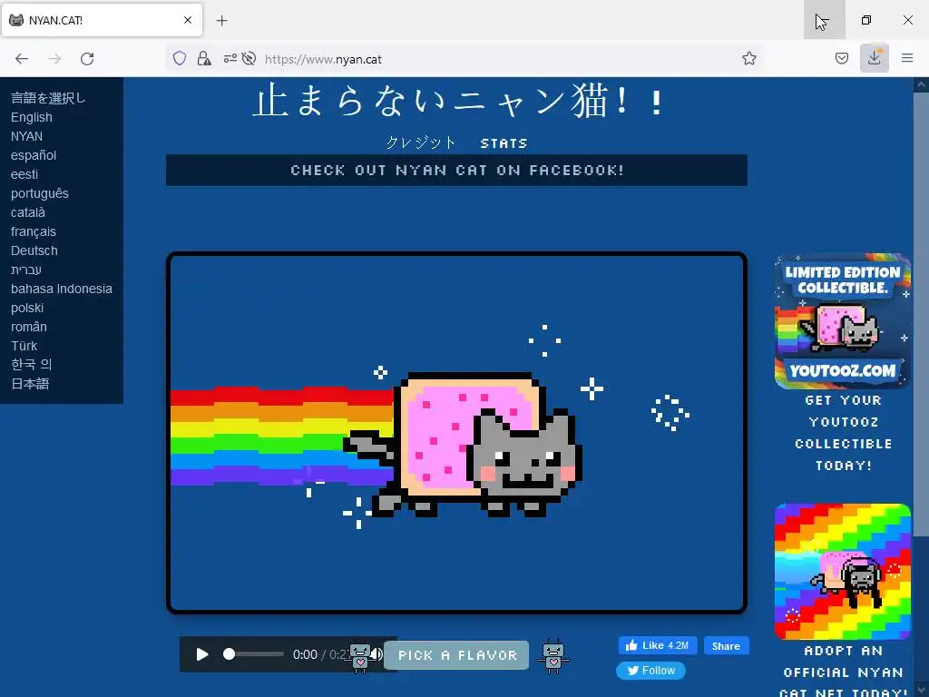Change language to Deutsch
Screen dimensions: 929x697
coord(34,250)
